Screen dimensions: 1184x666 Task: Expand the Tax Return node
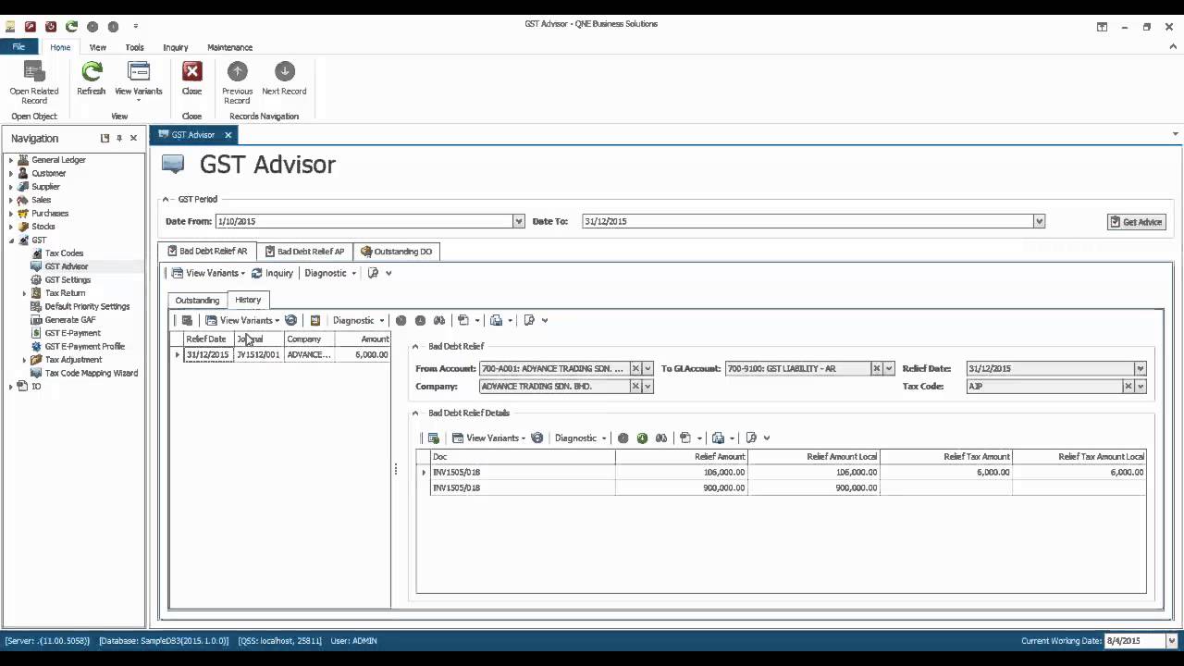[24, 293]
